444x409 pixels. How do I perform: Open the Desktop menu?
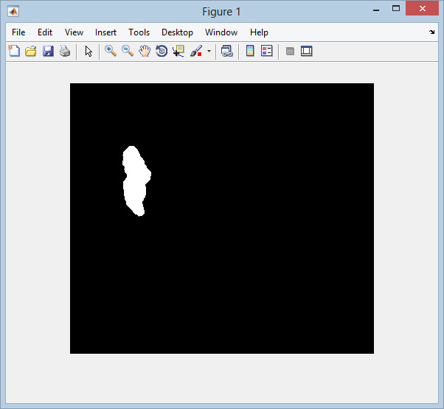click(x=177, y=32)
